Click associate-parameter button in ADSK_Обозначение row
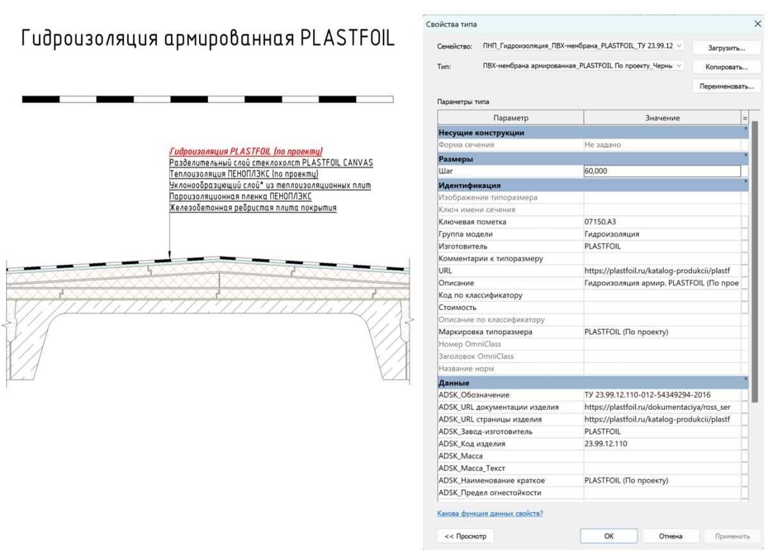768x551 pixels. point(745,395)
